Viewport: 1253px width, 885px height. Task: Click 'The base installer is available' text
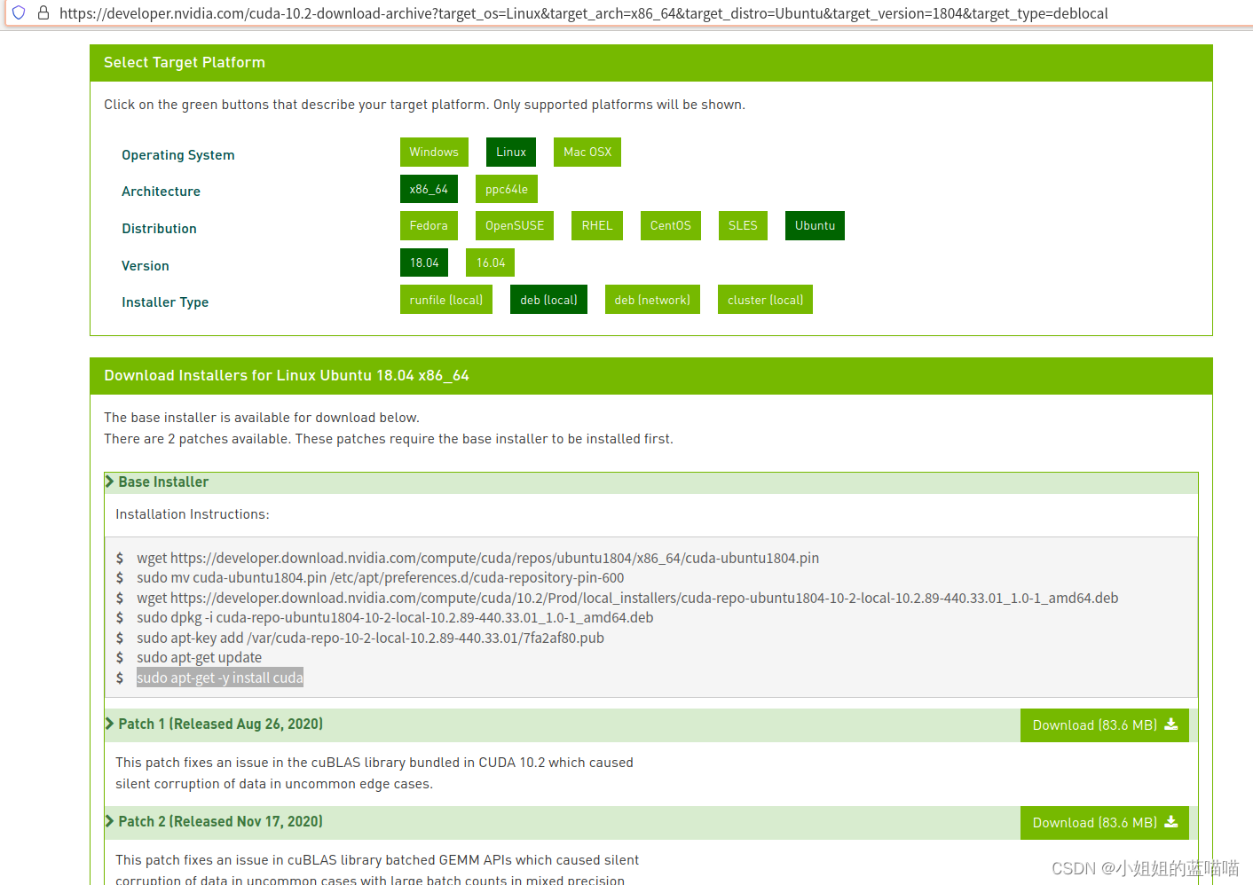[x=262, y=418]
